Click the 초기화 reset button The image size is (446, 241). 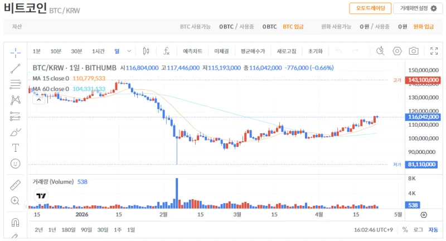click(315, 51)
